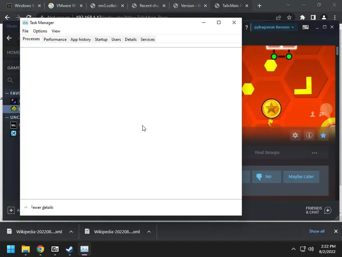Click the Windows Start button
This screenshot has height=257, width=342.
[11, 249]
